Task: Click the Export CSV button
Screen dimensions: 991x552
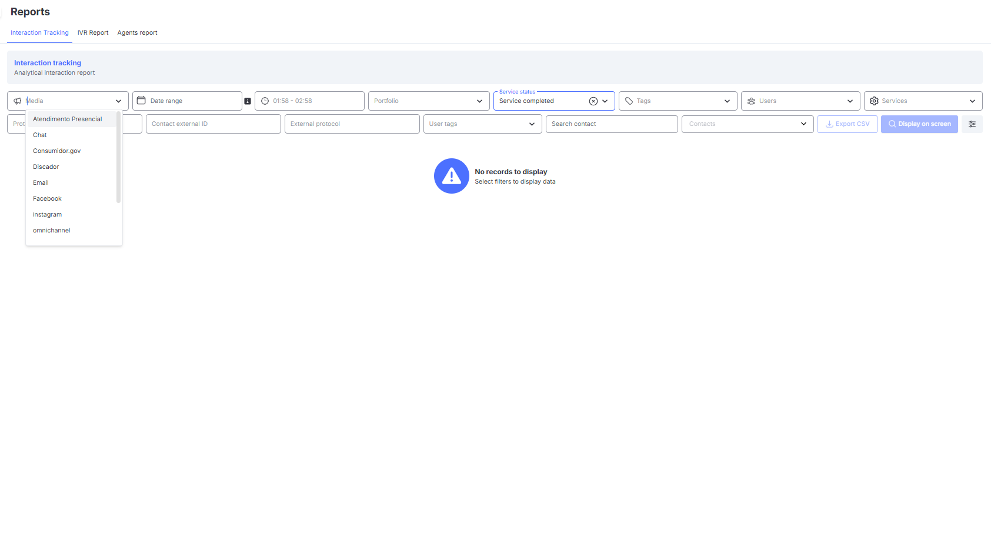Action: [847, 124]
